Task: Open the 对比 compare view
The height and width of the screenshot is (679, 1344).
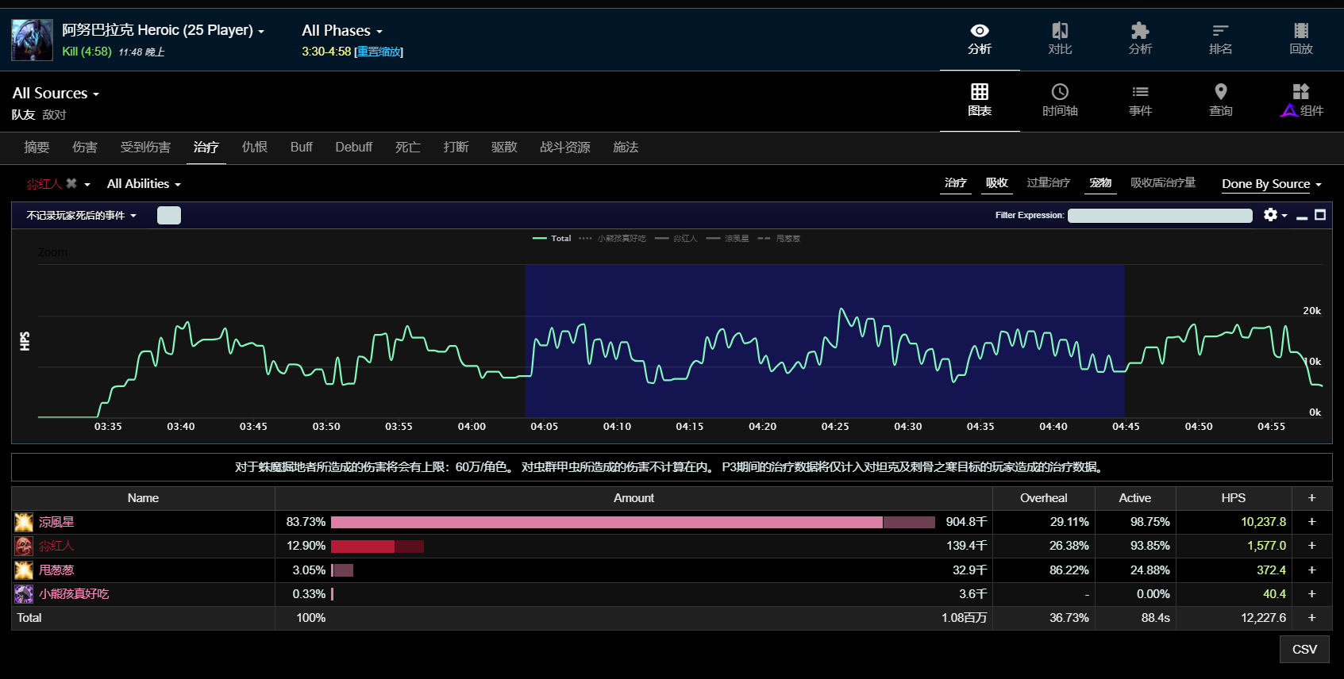Action: [1060, 39]
